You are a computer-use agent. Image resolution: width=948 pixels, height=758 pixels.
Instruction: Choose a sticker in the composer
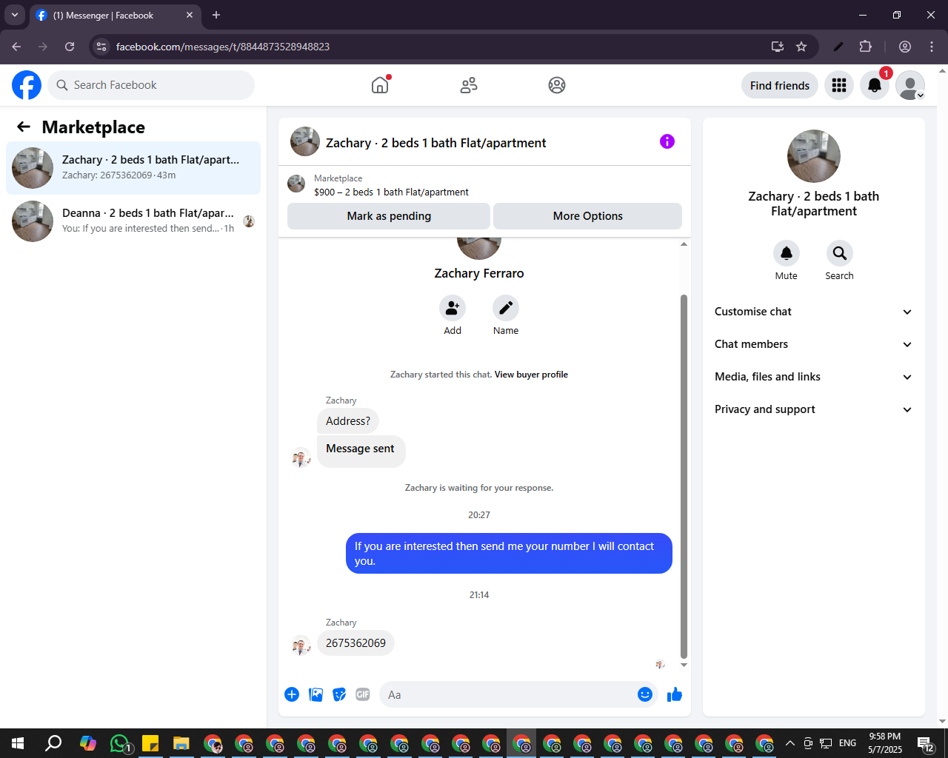[x=339, y=694]
